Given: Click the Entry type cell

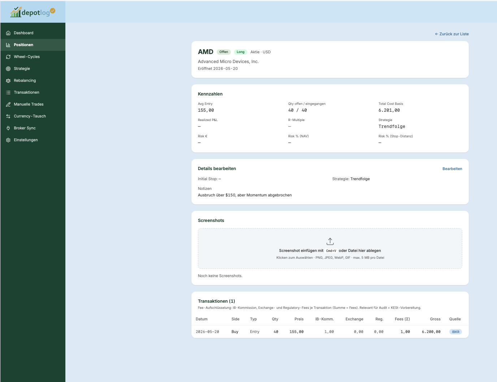Looking at the screenshot, I should point(255,332).
